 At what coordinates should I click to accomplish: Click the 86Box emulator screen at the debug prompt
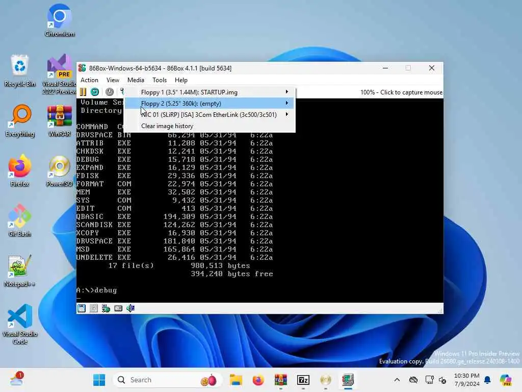pyautogui.click(x=96, y=290)
